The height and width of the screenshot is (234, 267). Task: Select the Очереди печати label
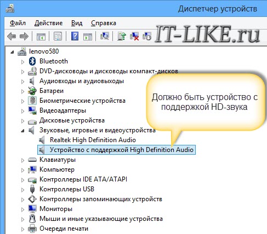(64, 229)
